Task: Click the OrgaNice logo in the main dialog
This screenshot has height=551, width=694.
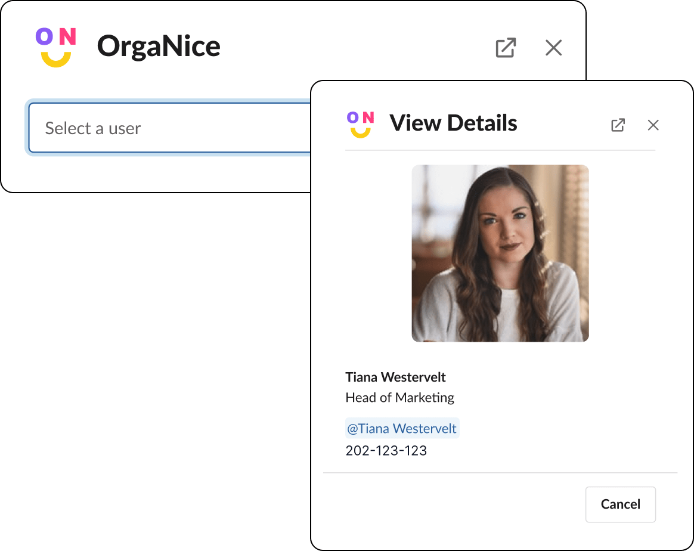Action: click(55, 45)
